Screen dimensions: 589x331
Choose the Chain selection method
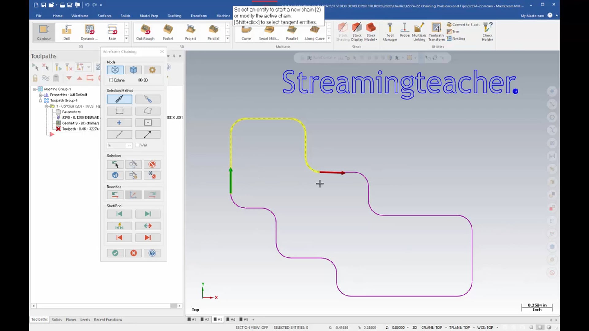pyautogui.click(x=119, y=99)
